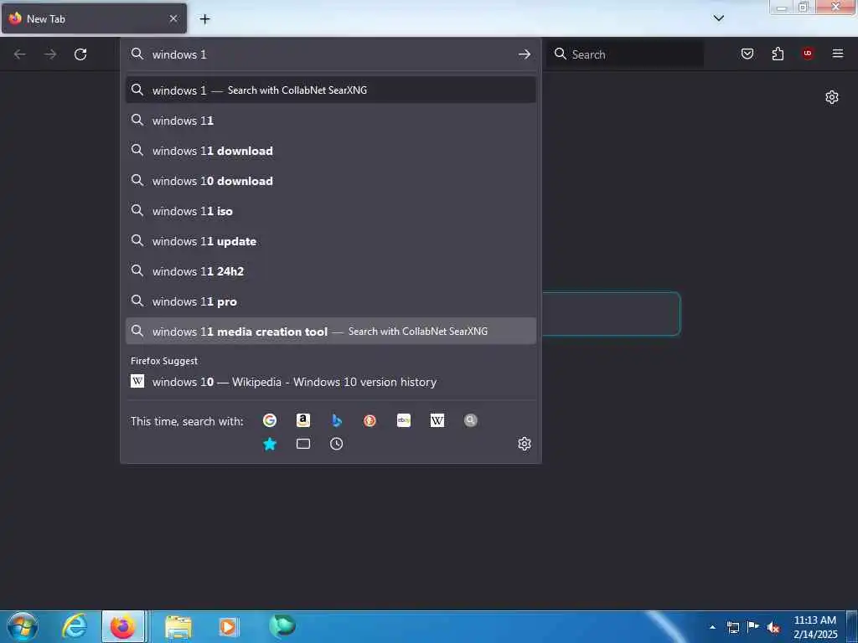Search open tabs using the tab icon
Image resolution: width=858 pixels, height=643 pixels.
303,444
